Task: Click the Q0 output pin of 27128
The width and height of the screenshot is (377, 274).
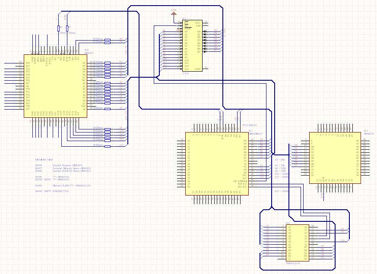Action: (199, 31)
